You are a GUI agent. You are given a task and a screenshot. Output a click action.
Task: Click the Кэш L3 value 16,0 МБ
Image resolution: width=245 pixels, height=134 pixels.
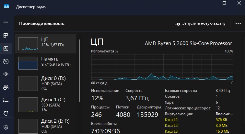pyautogui.click(x=223, y=131)
